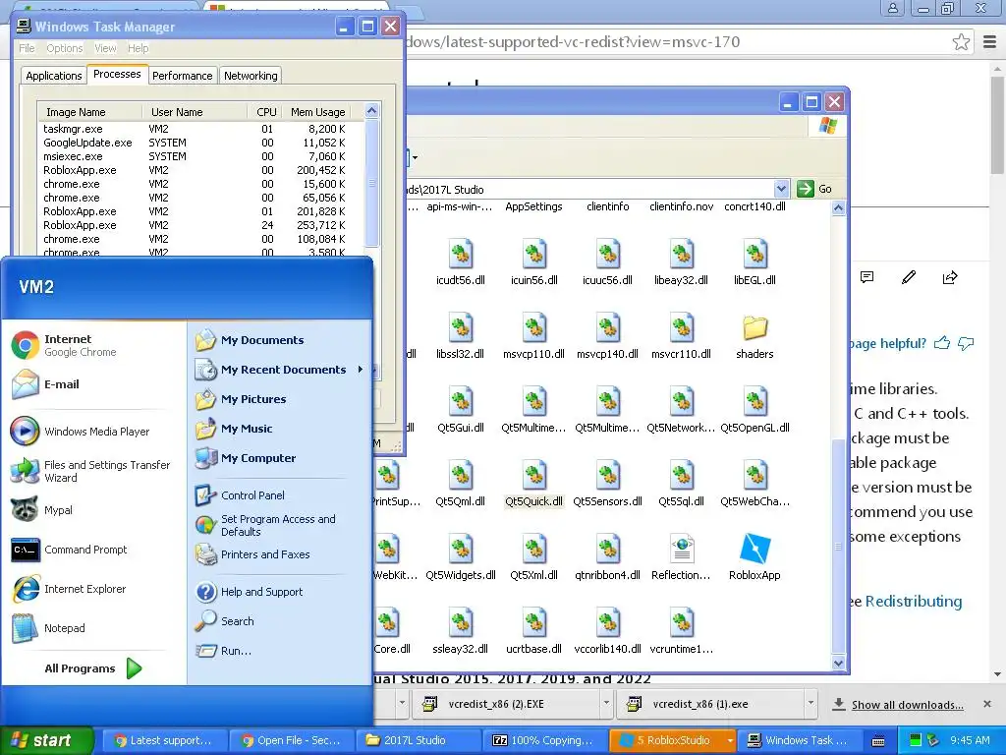This screenshot has height=755, width=1006.
Task: Sort processes by Mem Usage column
Action: [317, 112]
